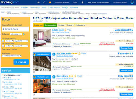
Task: Click thumbs-up badge next to UNA Hotel Roma
Action: coord(79,53)
